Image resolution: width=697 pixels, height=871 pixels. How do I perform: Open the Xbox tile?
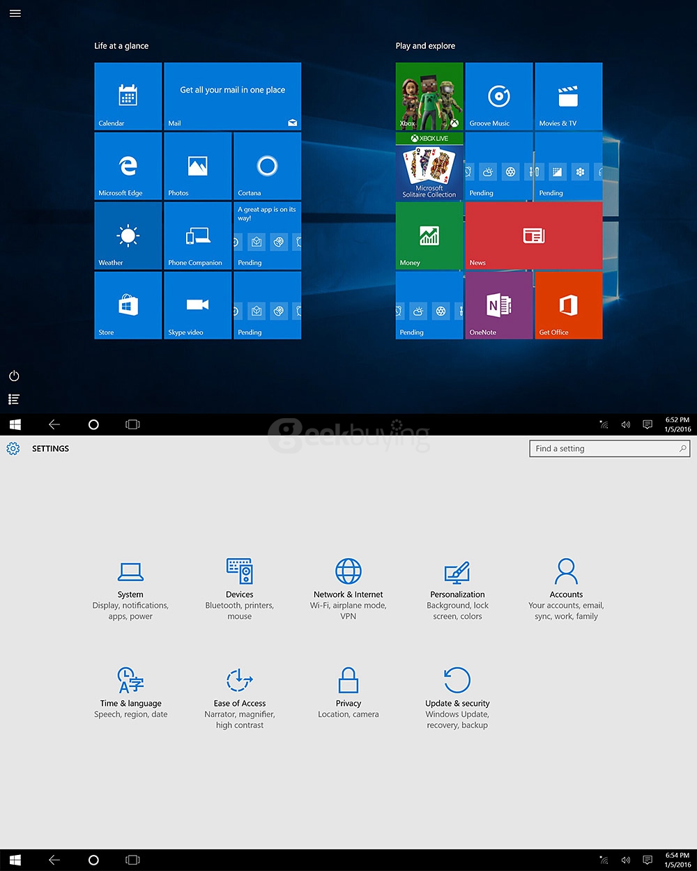429,96
